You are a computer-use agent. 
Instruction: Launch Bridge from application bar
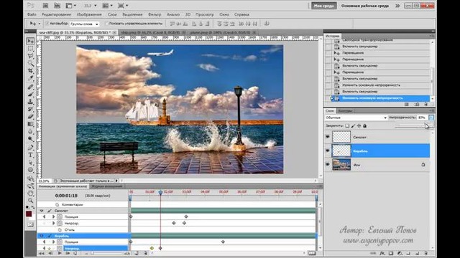coord(45,6)
